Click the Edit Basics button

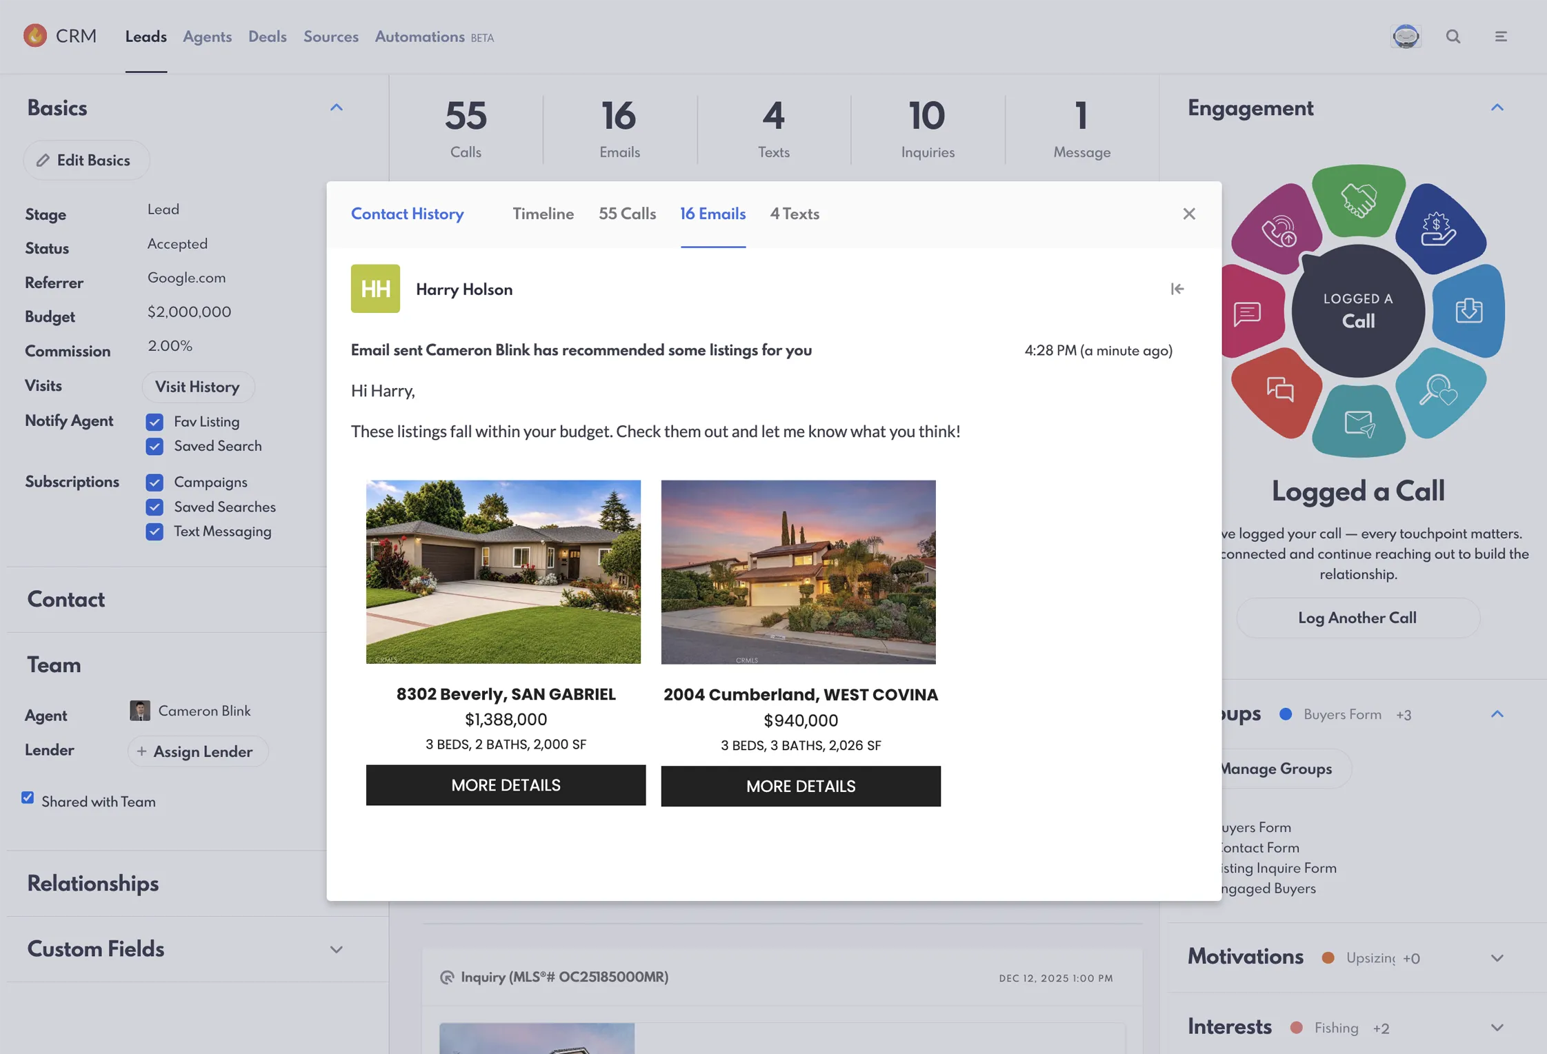[x=86, y=160]
